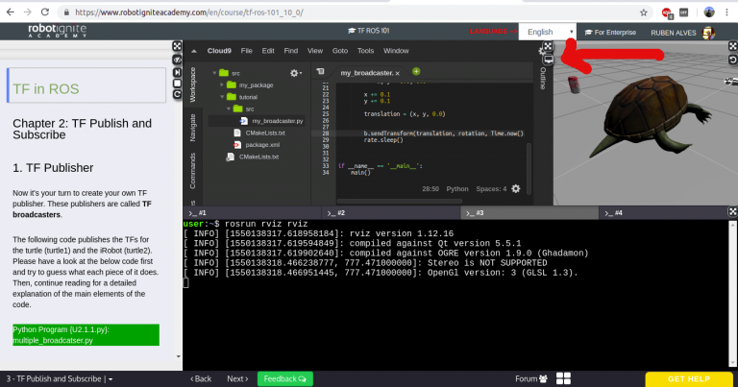This screenshot has width=738, height=387.
Task: Collapse the Cloud9 menu bar arrow
Action: [x=194, y=51]
